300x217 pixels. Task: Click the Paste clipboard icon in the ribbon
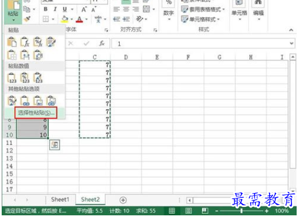[x=13, y=5]
